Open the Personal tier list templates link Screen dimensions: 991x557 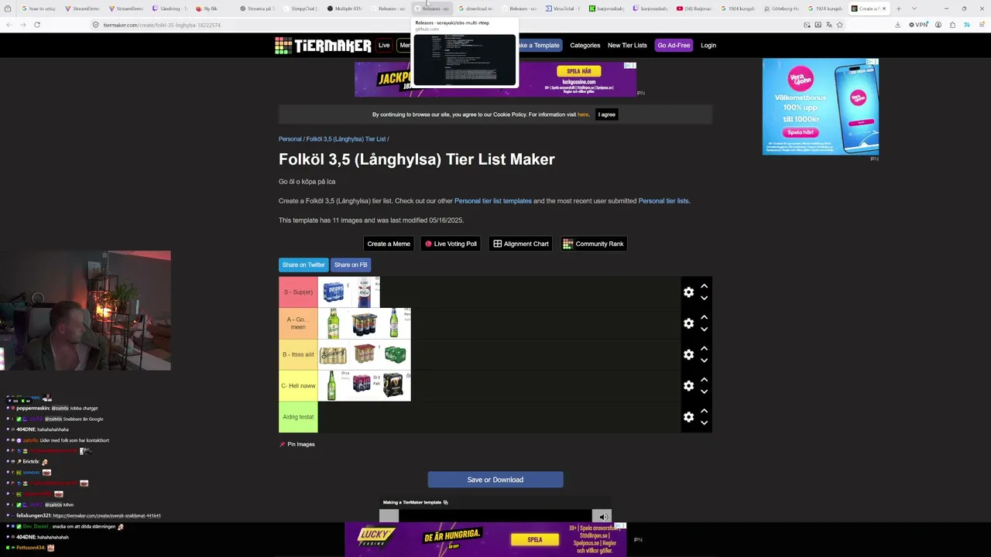[493, 201]
